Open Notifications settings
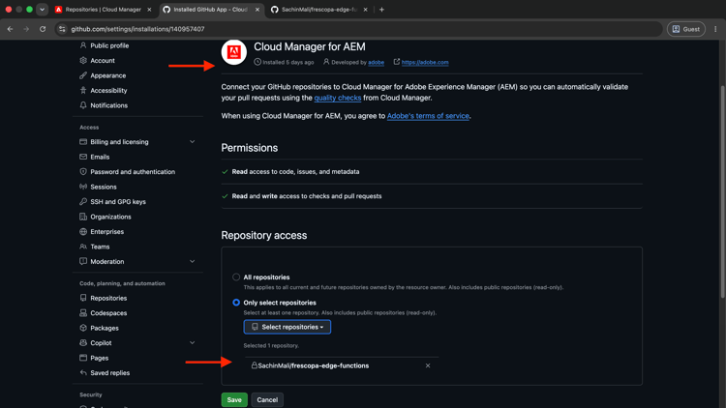Screen dimensions: 726x408 tap(108, 105)
